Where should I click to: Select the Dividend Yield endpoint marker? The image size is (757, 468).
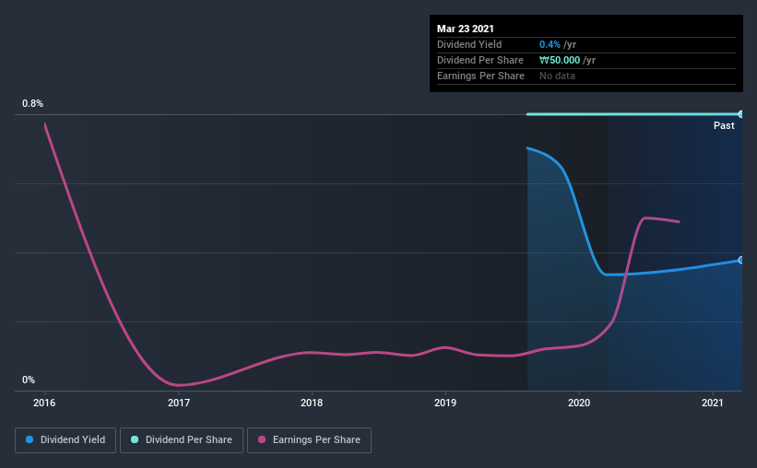[x=740, y=260]
